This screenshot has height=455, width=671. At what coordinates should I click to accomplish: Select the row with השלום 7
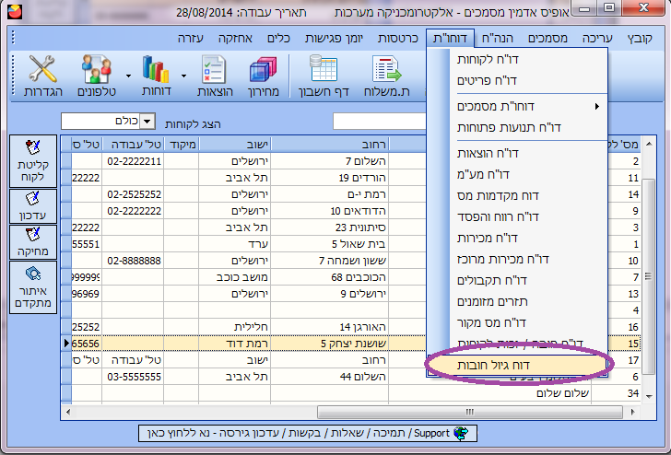click(x=351, y=161)
